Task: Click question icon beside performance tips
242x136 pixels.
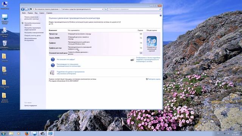Action: (x=53, y=65)
